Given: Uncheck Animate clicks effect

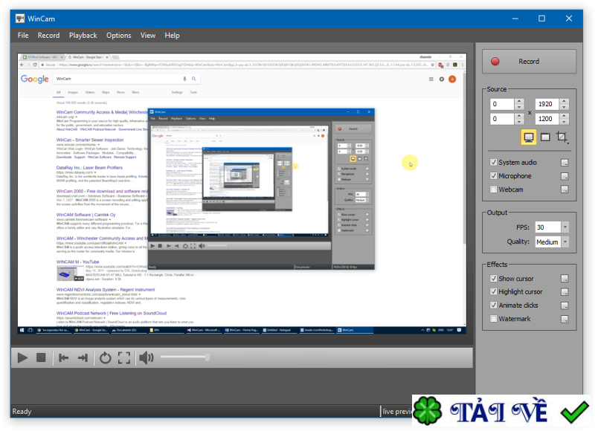Looking at the screenshot, I should click(493, 305).
